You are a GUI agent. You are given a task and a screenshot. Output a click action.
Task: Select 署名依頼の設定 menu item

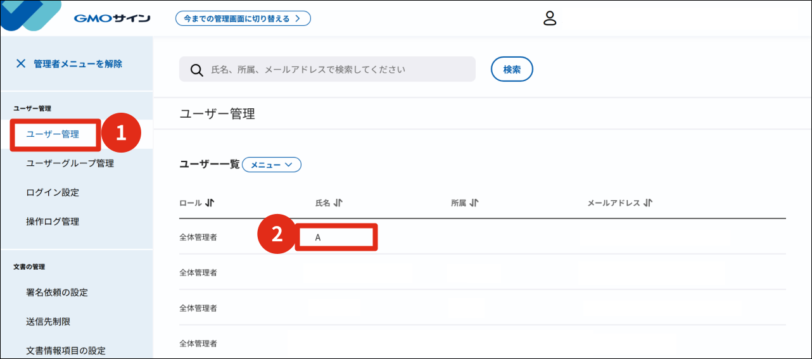point(57,293)
